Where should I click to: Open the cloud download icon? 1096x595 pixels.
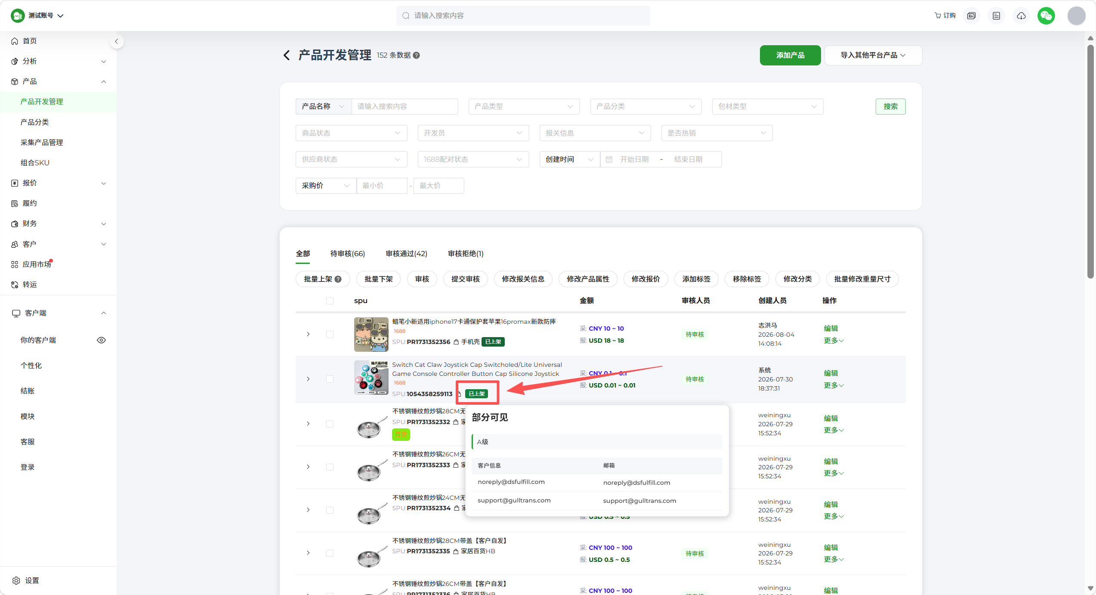coord(1021,16)
